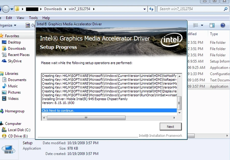
Task: Click the log's horizontal scrollbar thumb
Action: click(x=86, y=118)
